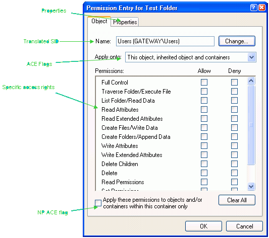
Task: Click the title bar help question-mark icon
Action: tap(253, 8)
